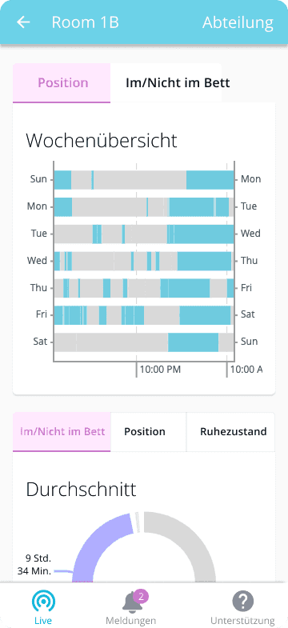Select the upper Position tab
This screenshot has height=628, width=288.
pyautogui.click(x=62, y=83)
